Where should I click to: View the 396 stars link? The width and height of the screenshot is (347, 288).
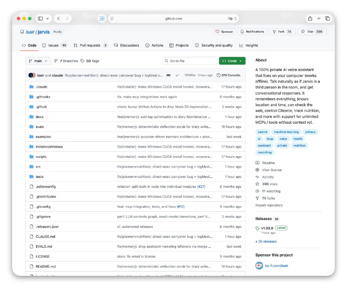tap(266, 184)
